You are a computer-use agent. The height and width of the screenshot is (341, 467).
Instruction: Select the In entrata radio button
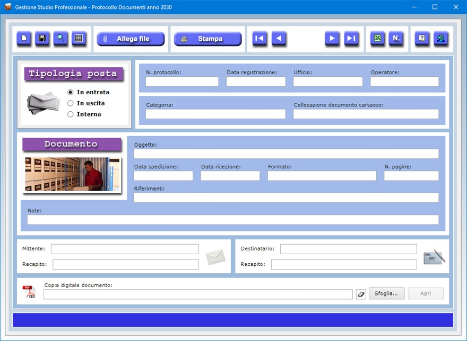point(70,92)
